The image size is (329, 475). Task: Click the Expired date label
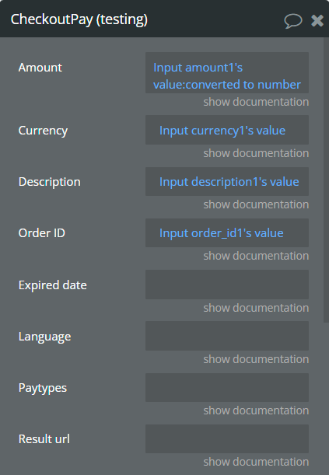click(53, 285)
